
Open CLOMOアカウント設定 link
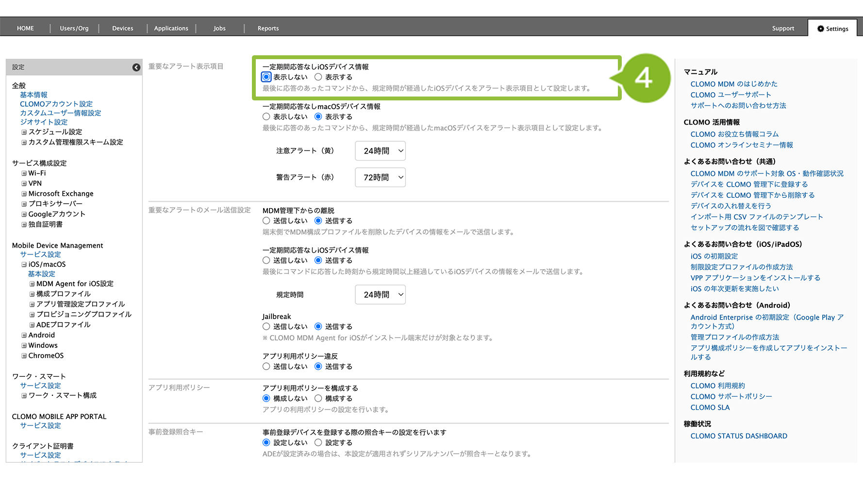[x=56, y=104]
